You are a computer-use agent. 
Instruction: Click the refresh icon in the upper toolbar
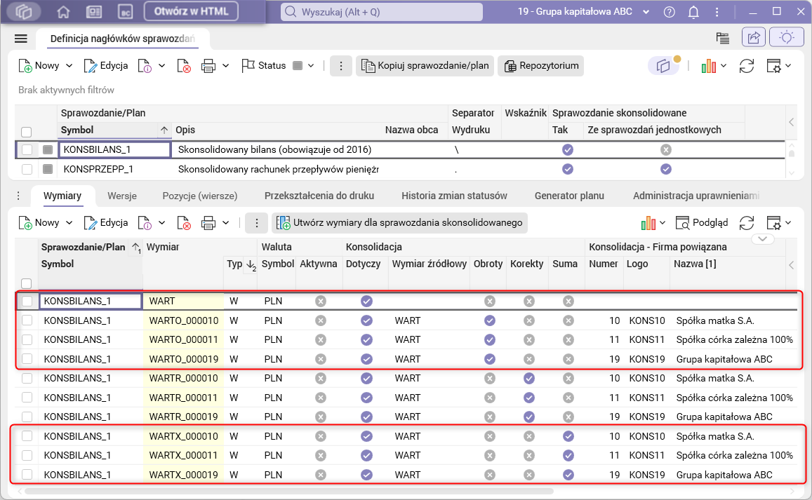coord(747,66)
